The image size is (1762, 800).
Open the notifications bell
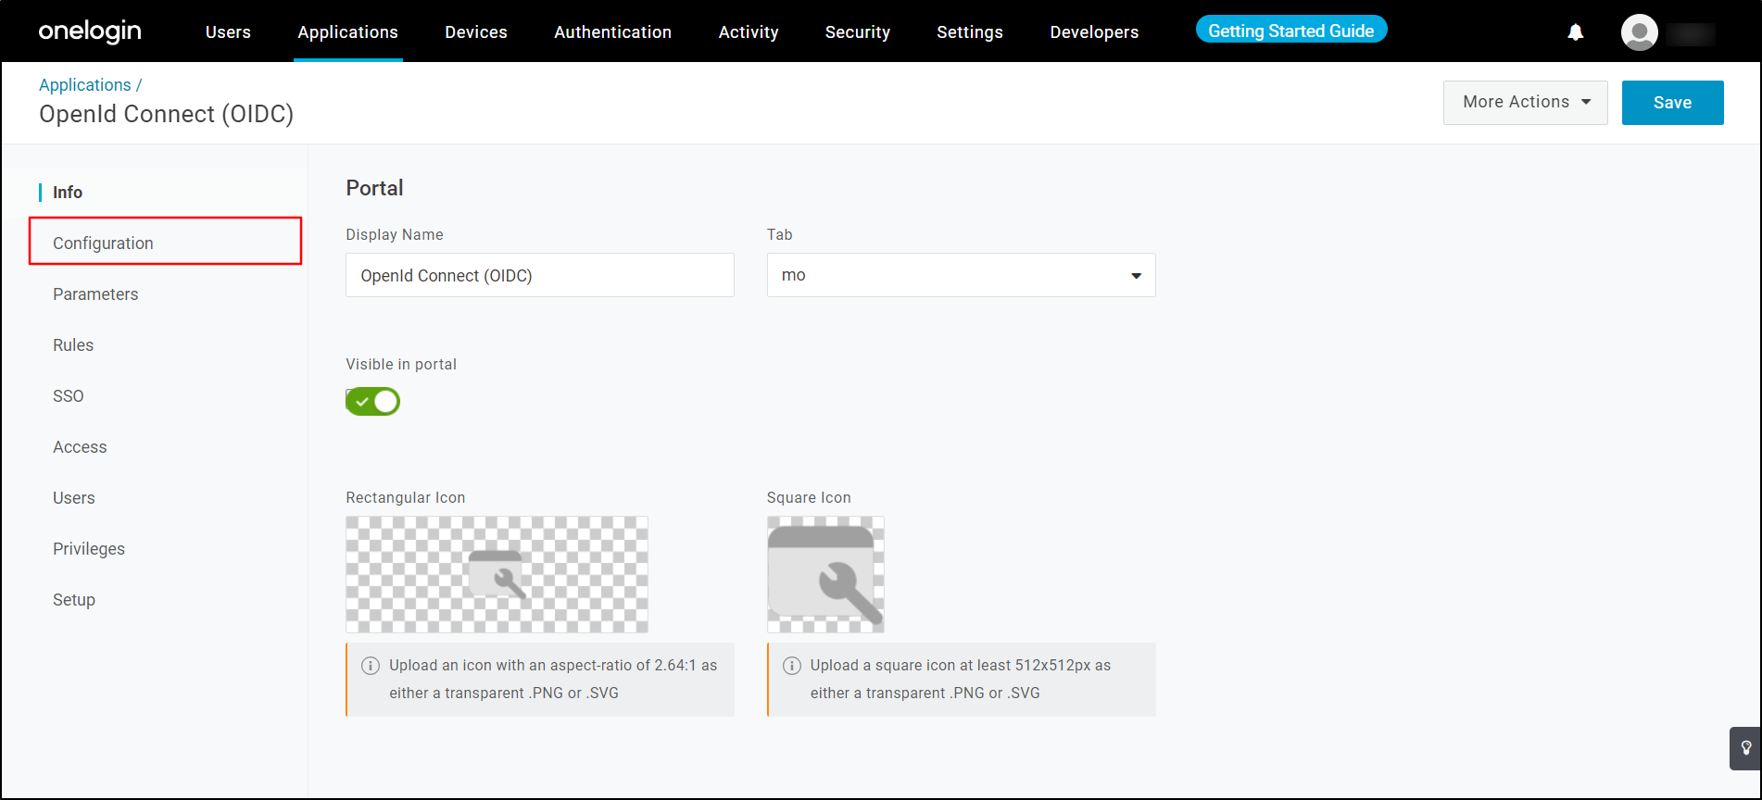pos(1575,32)
